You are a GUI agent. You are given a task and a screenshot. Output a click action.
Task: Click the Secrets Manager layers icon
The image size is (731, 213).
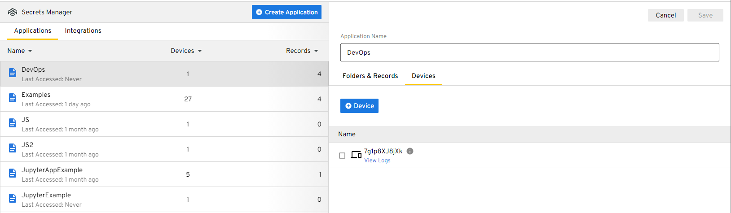coord(13,12)
